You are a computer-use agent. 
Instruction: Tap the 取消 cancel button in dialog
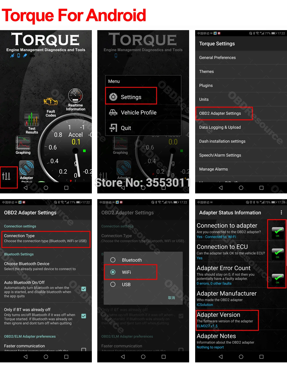(x=171, y=298)
